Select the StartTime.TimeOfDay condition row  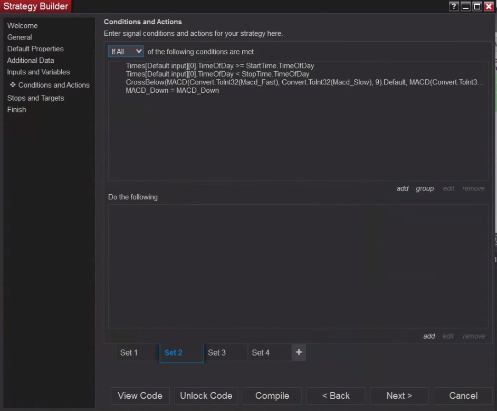click(x=220, y=65)
